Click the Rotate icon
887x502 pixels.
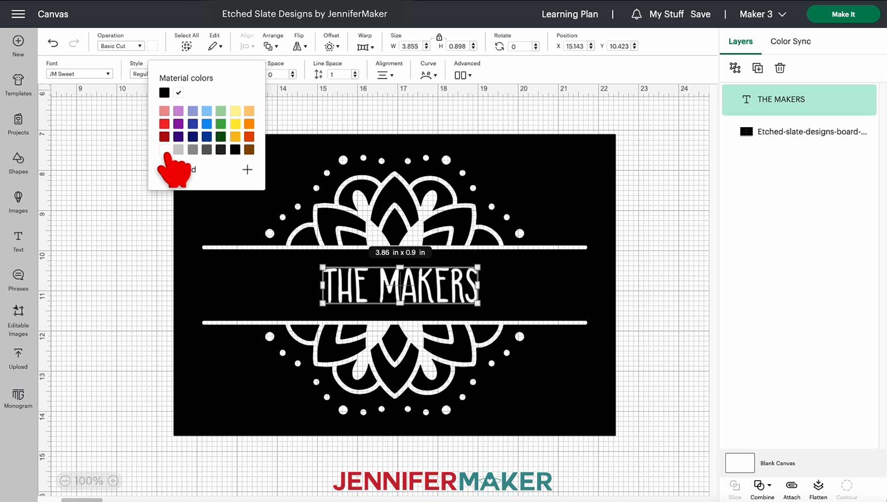[499, 46]
